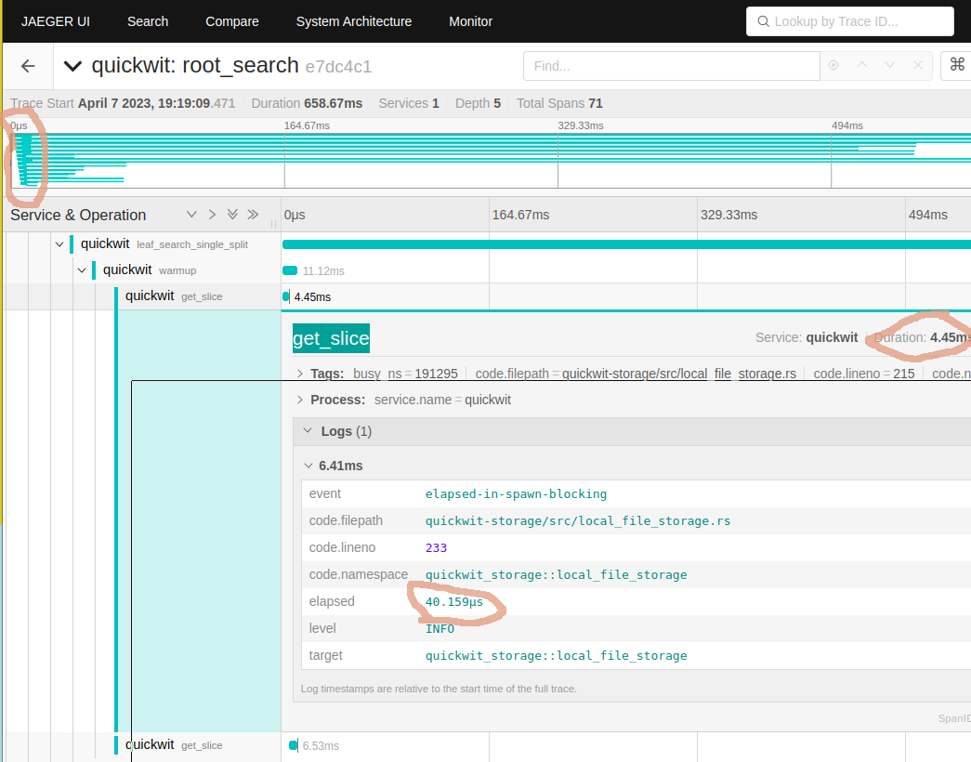Open the System Architecture menu item
This screenshot has height=762, width=971.
354,21
